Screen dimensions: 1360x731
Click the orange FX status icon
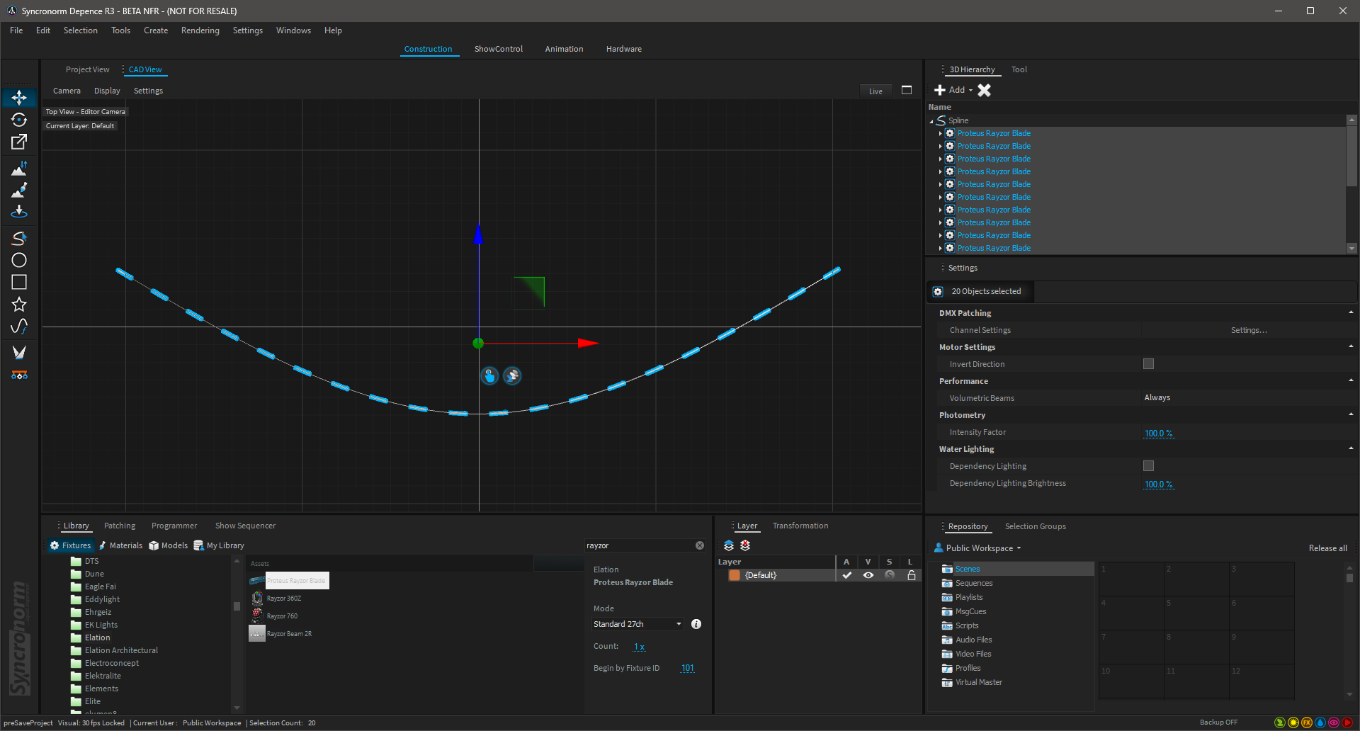pos(1307,722)
